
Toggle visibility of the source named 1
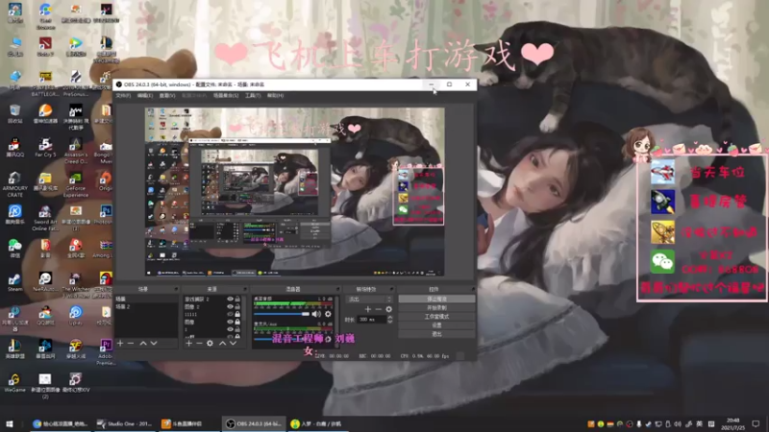pos(230,329)
